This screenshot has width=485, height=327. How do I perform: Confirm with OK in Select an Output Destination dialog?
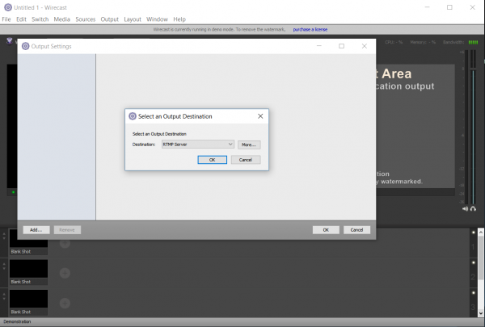[x=212, y=160]
